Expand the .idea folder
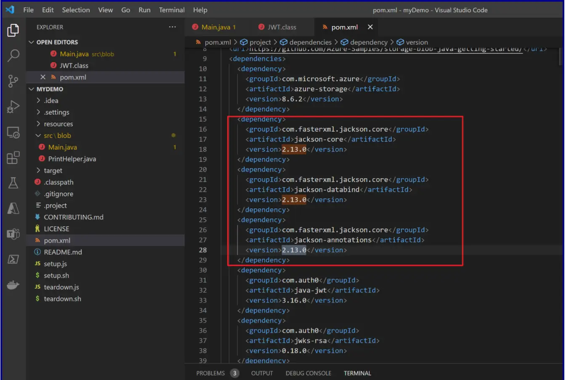Viewport: 566px width, 380px height. (38, 100)
